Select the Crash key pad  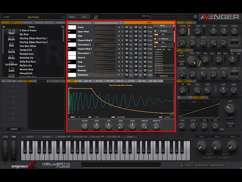(72, 27)
